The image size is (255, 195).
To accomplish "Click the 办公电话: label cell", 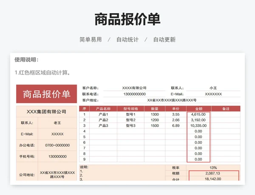I will 27,145.
